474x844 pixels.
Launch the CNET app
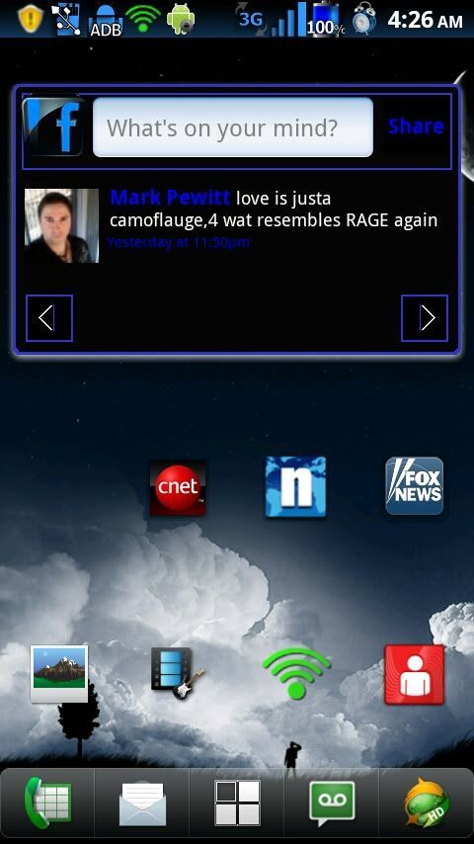[x=178, y=487]
